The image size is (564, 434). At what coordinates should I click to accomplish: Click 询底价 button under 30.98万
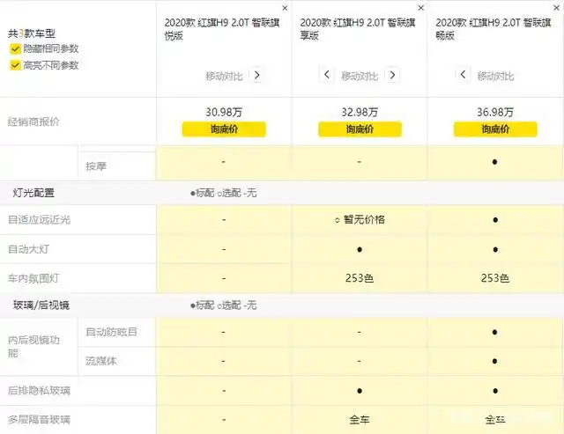pos(224,129)
